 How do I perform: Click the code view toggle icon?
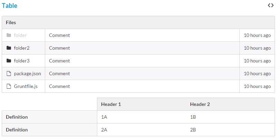pos(270,5)
